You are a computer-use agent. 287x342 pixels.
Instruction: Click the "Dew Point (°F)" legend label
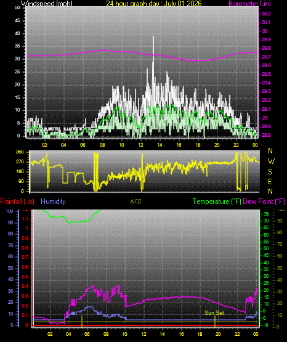264,202
